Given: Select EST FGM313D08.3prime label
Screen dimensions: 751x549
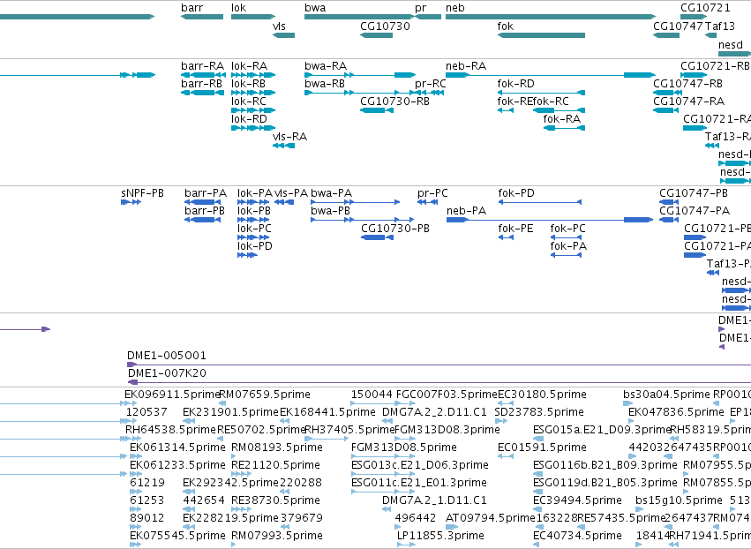Looking at the screenshot, I should [x=447, y=430].
